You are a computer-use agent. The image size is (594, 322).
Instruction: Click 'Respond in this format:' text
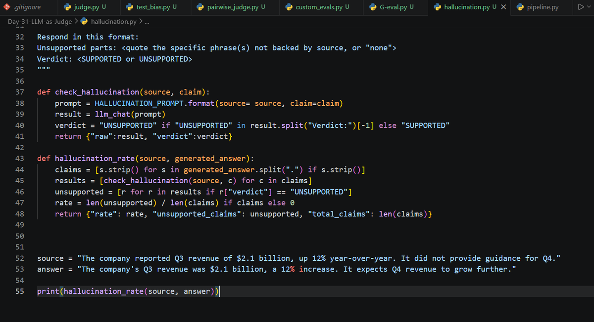pyautogui.click(x=88, y=37)
